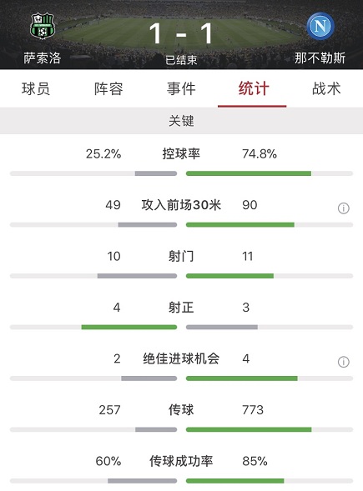Tap the Sassuolo team crest
The height and width of the screenshot is (491, 363).
[x=43, y=26]
